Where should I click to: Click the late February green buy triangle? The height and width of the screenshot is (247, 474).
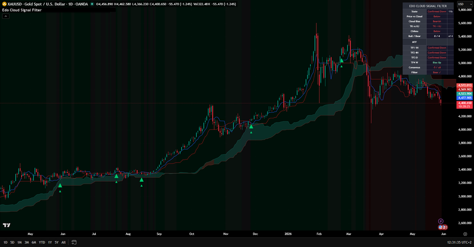point(341,60)
